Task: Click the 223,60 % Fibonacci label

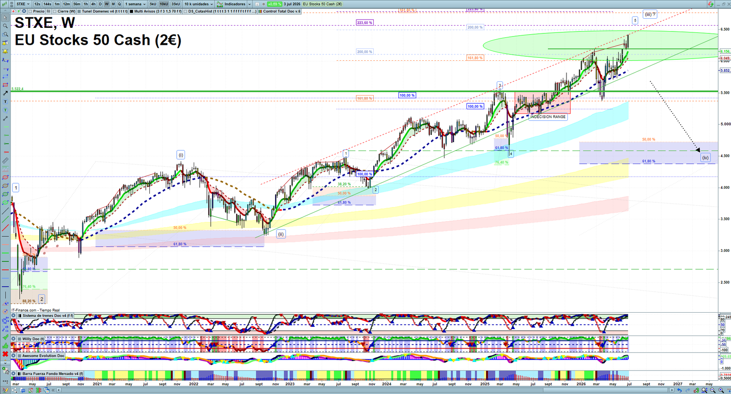Action: (x=365, y=22)
